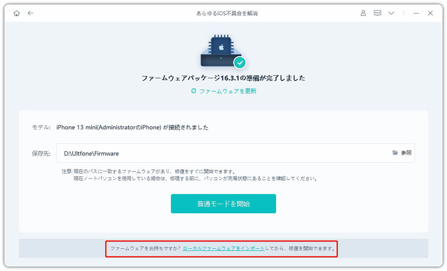Click the back arrow icon
The image size is (447, 271).
30,13
